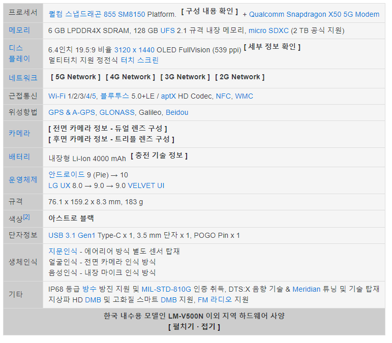Image resolution: width=392 pixels, height=343 pixels.
Task: Expand the [5G Network] section
Action: 75,77
